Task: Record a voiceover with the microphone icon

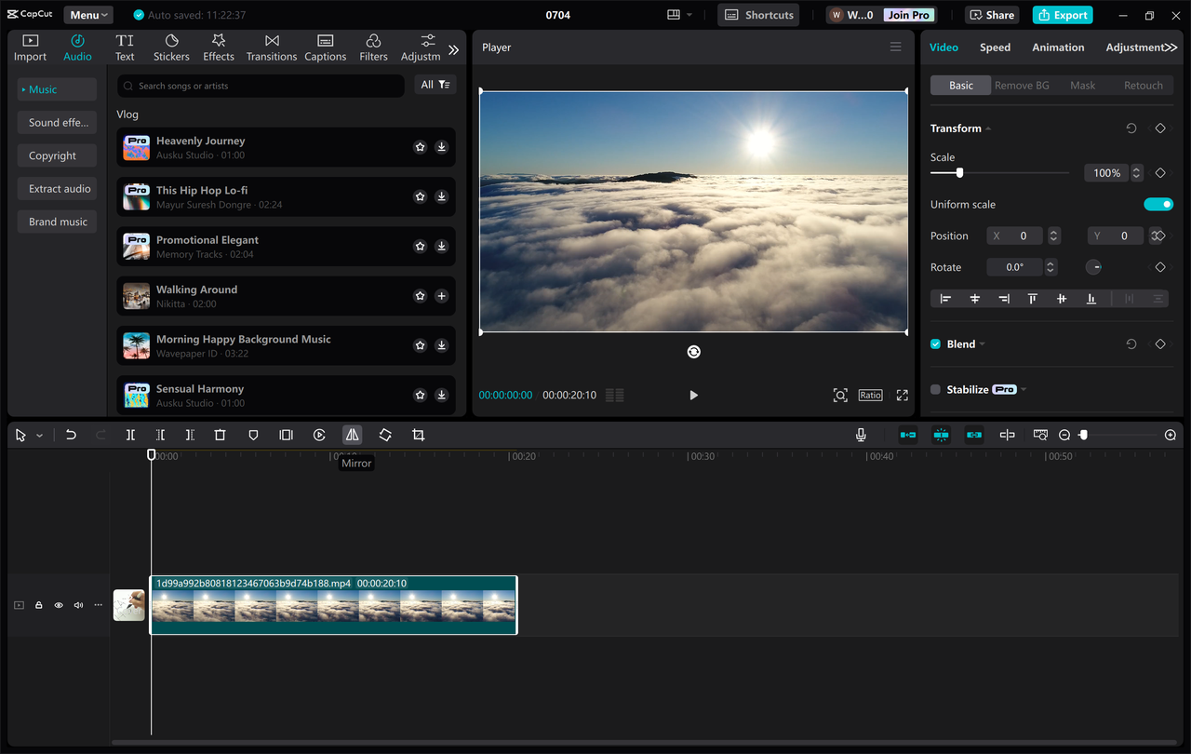Action: [x=861, y=434]
